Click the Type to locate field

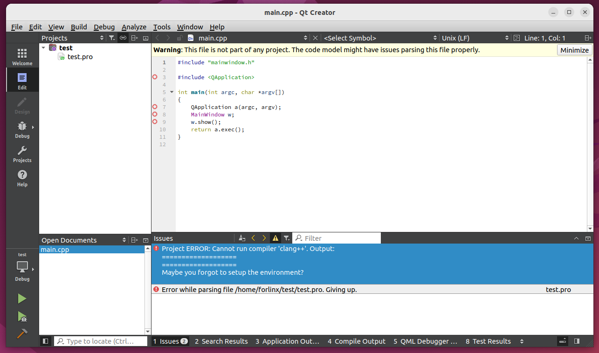[101, 341]
